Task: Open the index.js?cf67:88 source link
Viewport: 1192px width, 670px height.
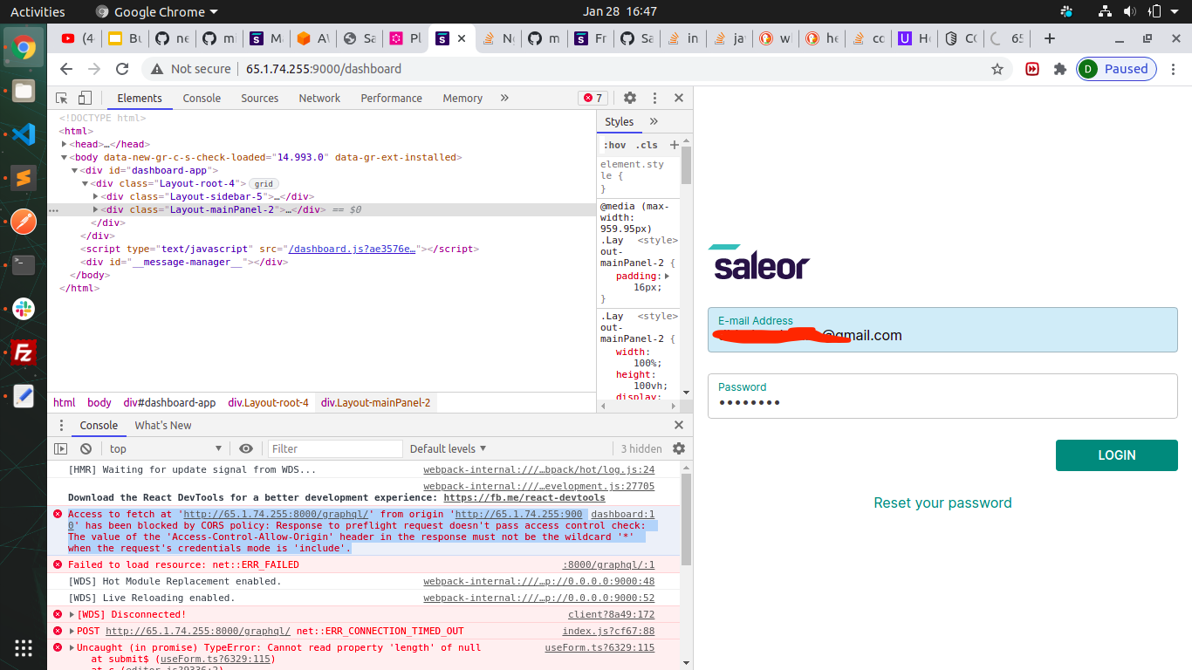Action: [x=608, y=632]
